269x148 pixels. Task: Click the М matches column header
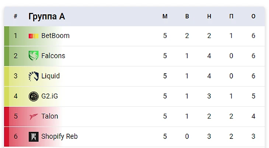165,17
